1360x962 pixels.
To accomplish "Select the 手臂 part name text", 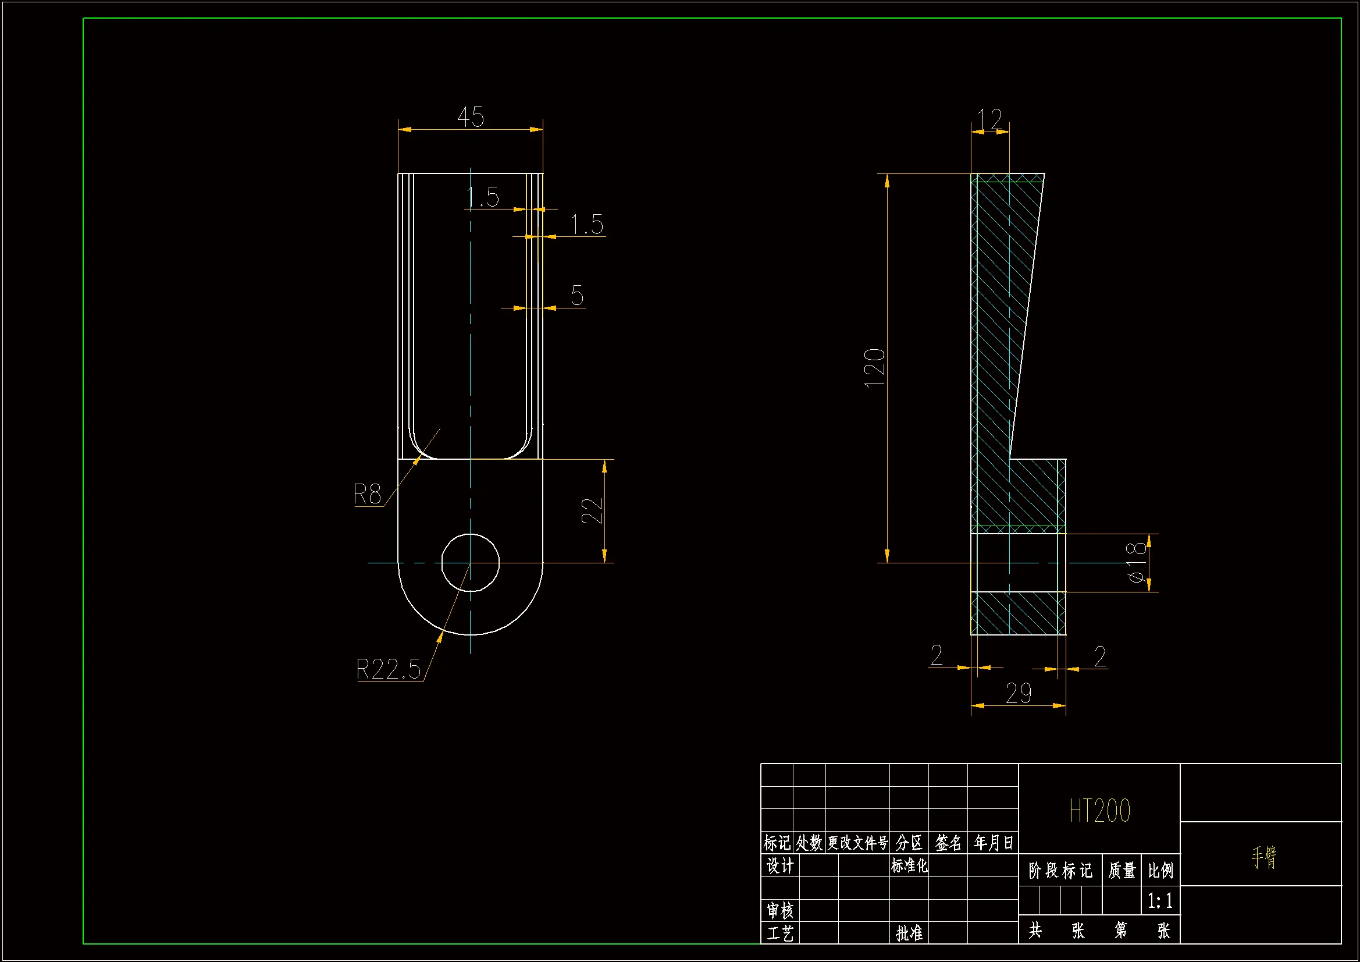I will [x=1263, y=857].
